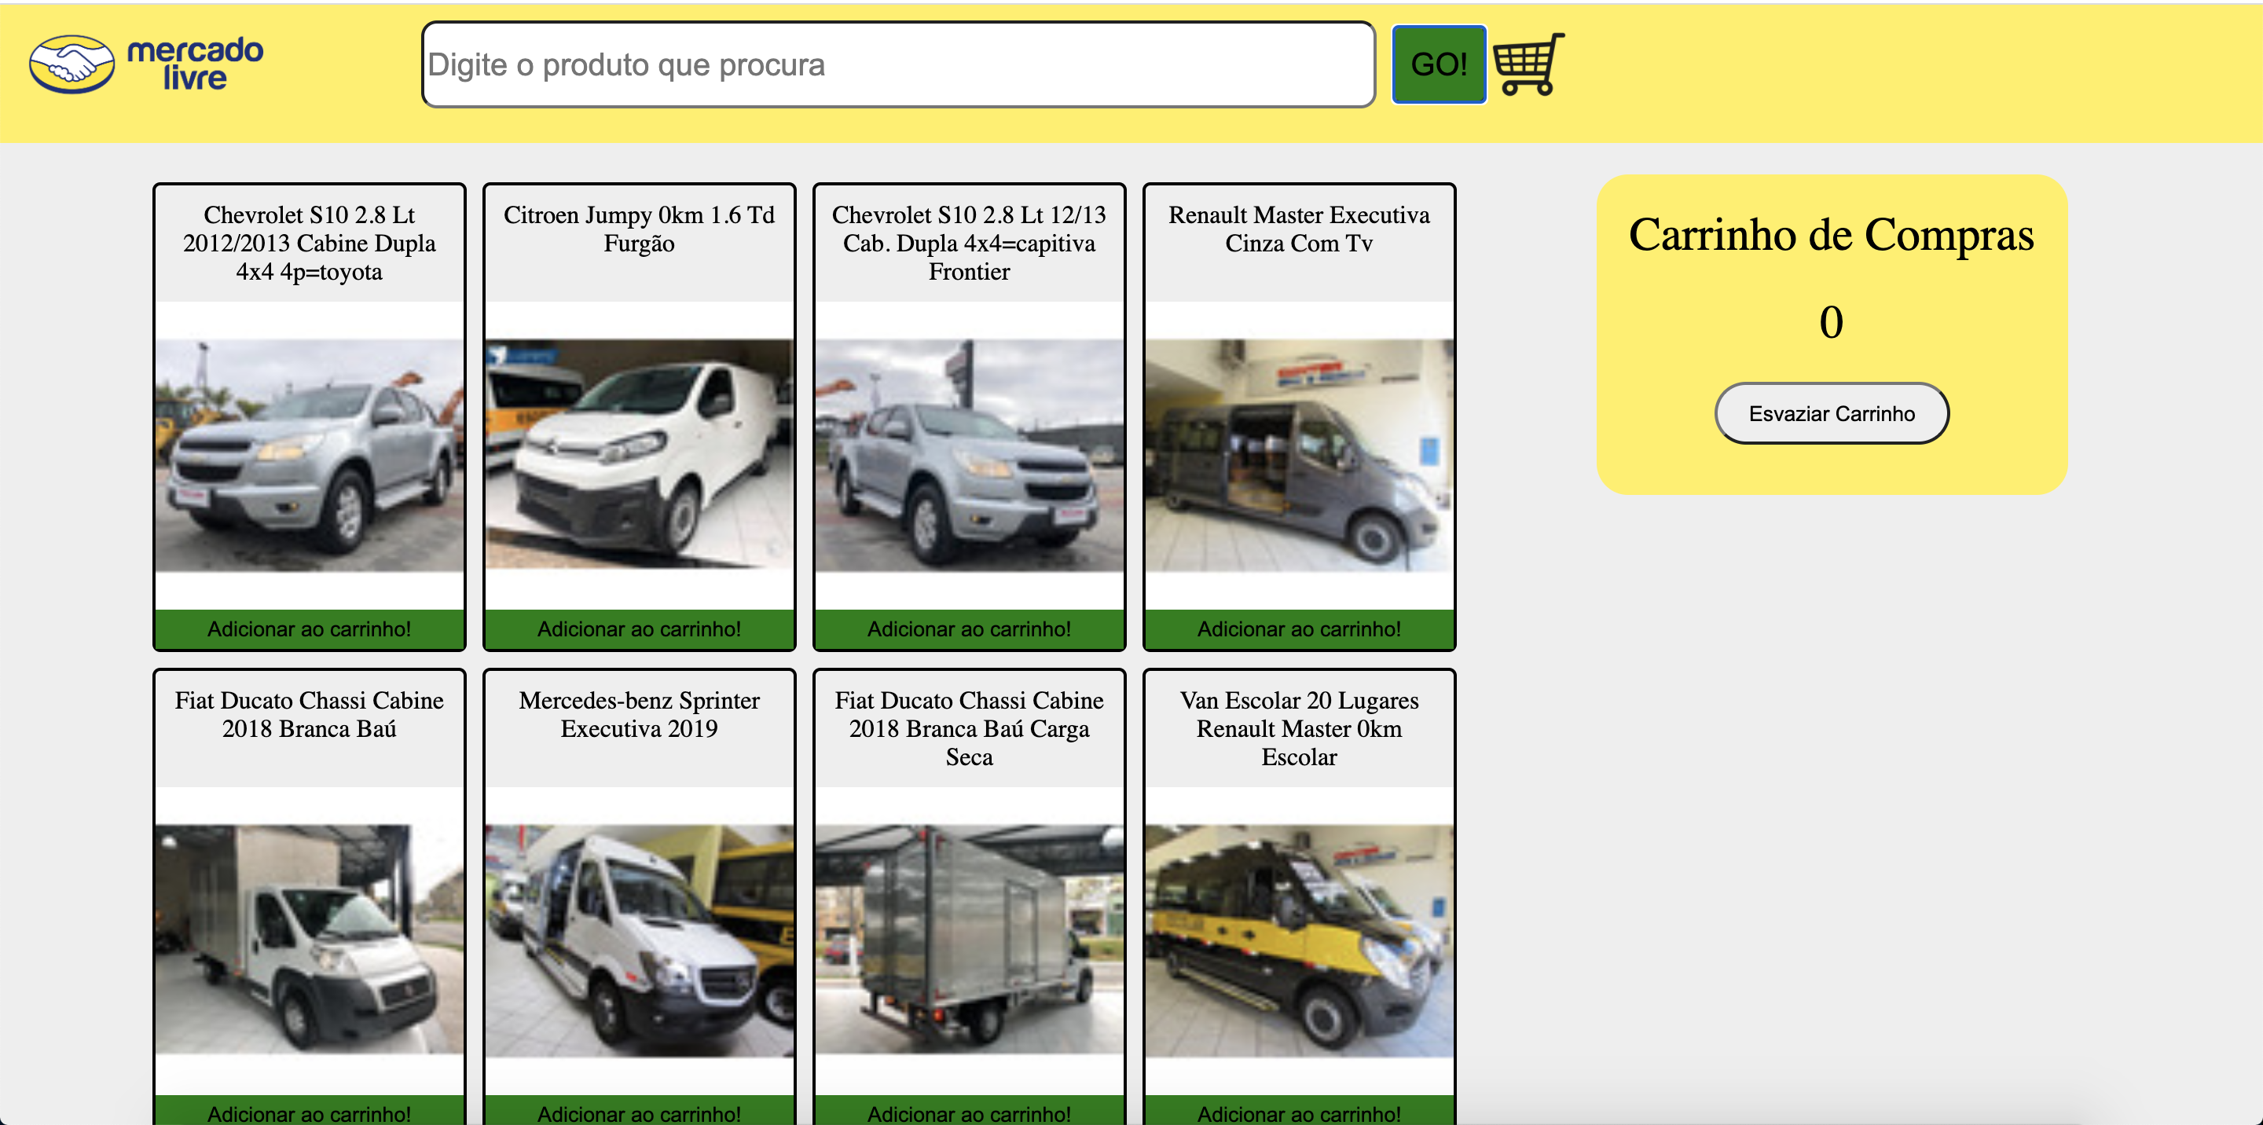Add Chevrolet S10 2012/2013 Cabine Dupla to cart

(x=310, y=628)
